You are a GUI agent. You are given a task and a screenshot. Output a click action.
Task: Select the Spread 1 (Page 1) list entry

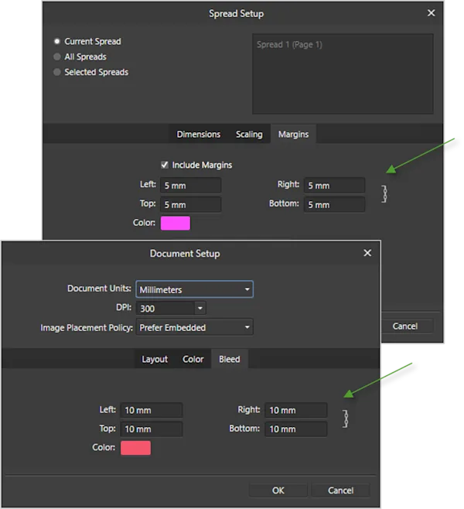click(289, 44)
